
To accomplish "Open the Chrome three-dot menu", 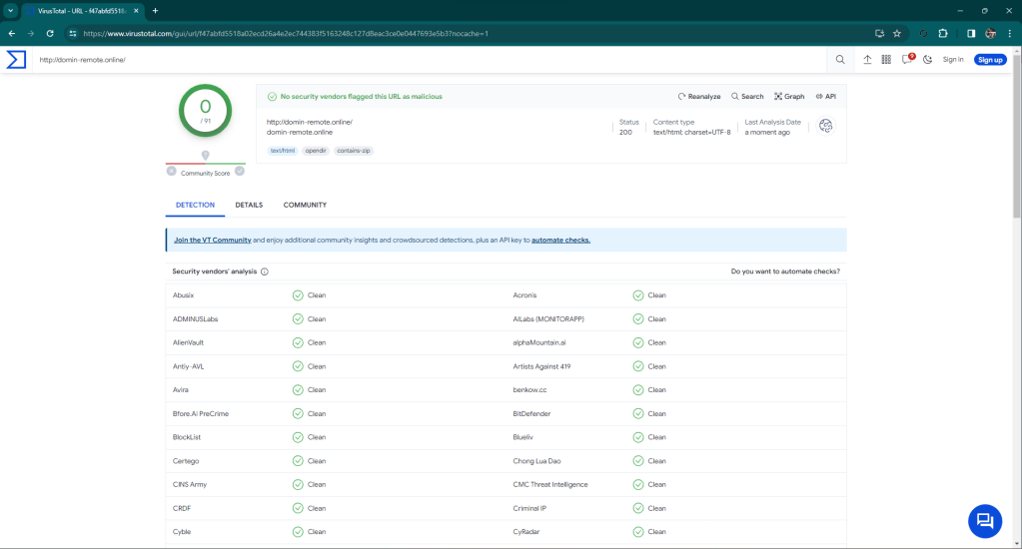I will coord(1010,33).
